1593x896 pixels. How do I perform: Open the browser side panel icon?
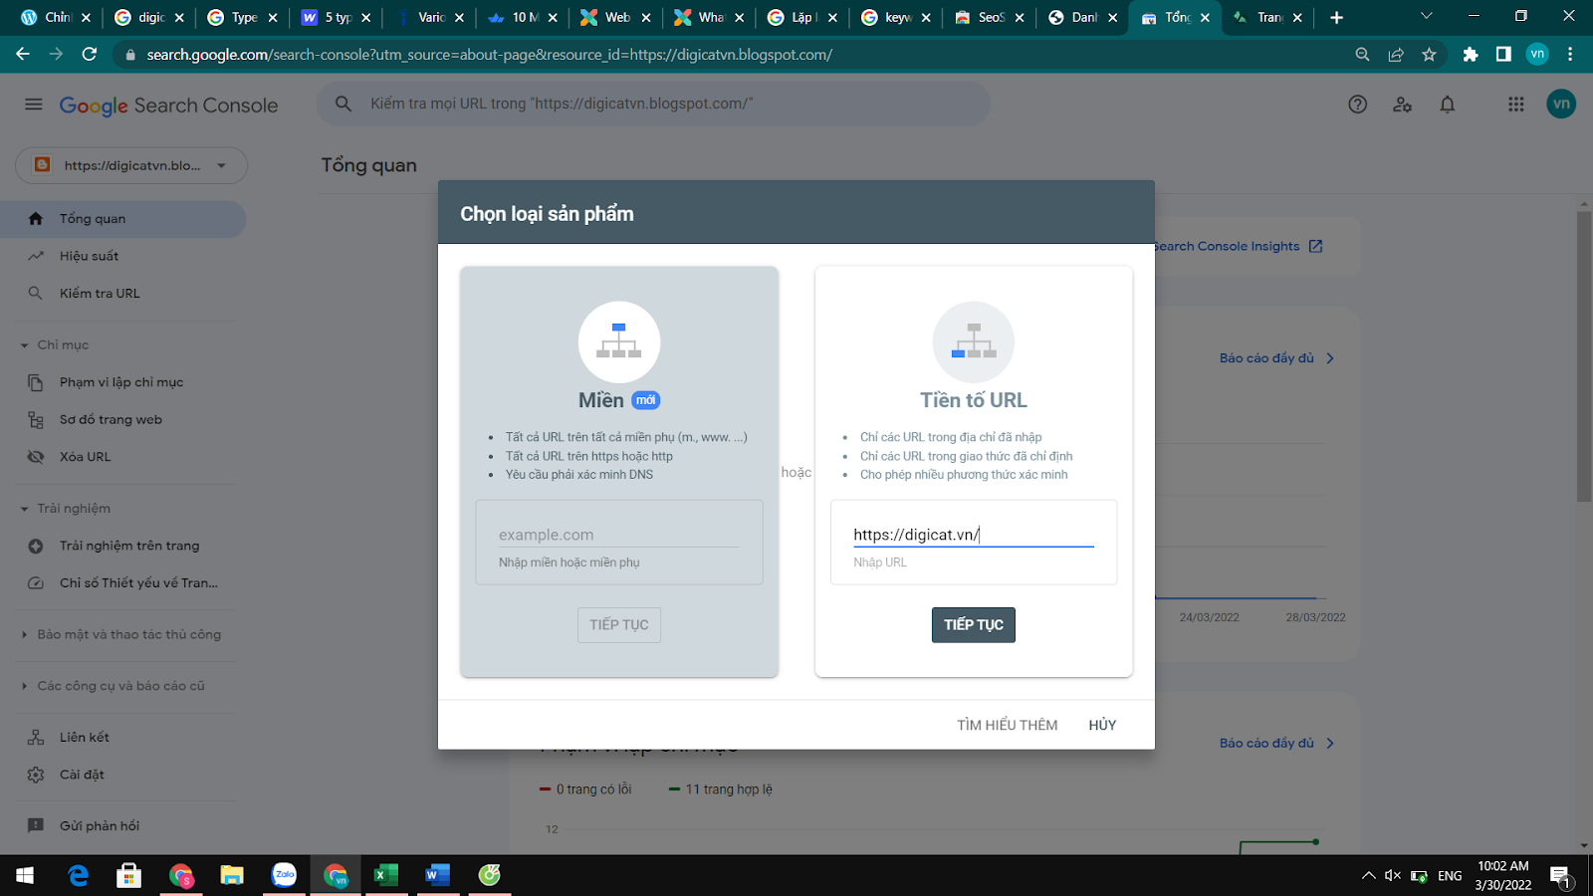[x=1503, y=55]
